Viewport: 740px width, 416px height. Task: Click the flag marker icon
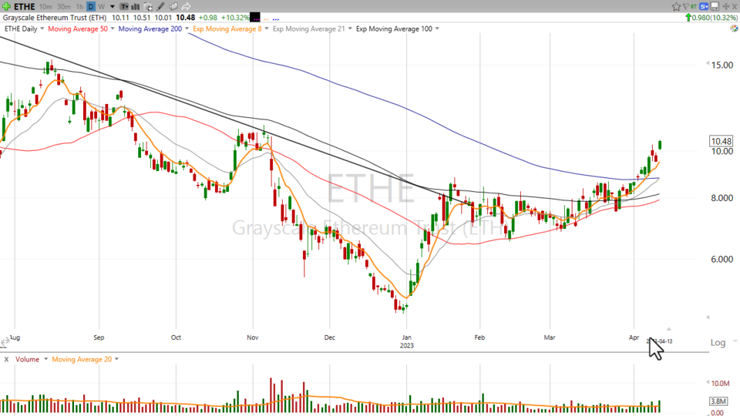(686, 6)
